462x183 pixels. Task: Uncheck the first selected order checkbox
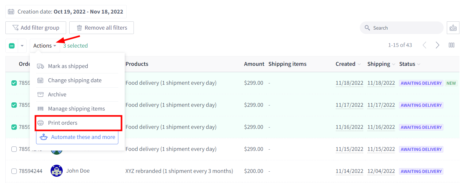click(x=14, y=83)
